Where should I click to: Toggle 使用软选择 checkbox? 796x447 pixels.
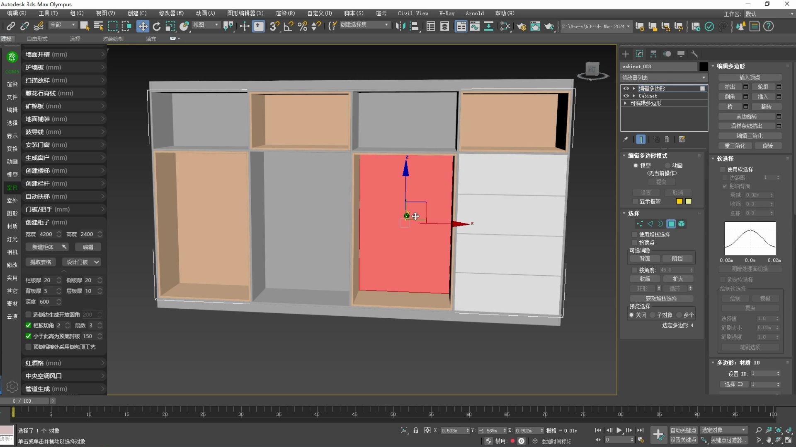[723, 169]
